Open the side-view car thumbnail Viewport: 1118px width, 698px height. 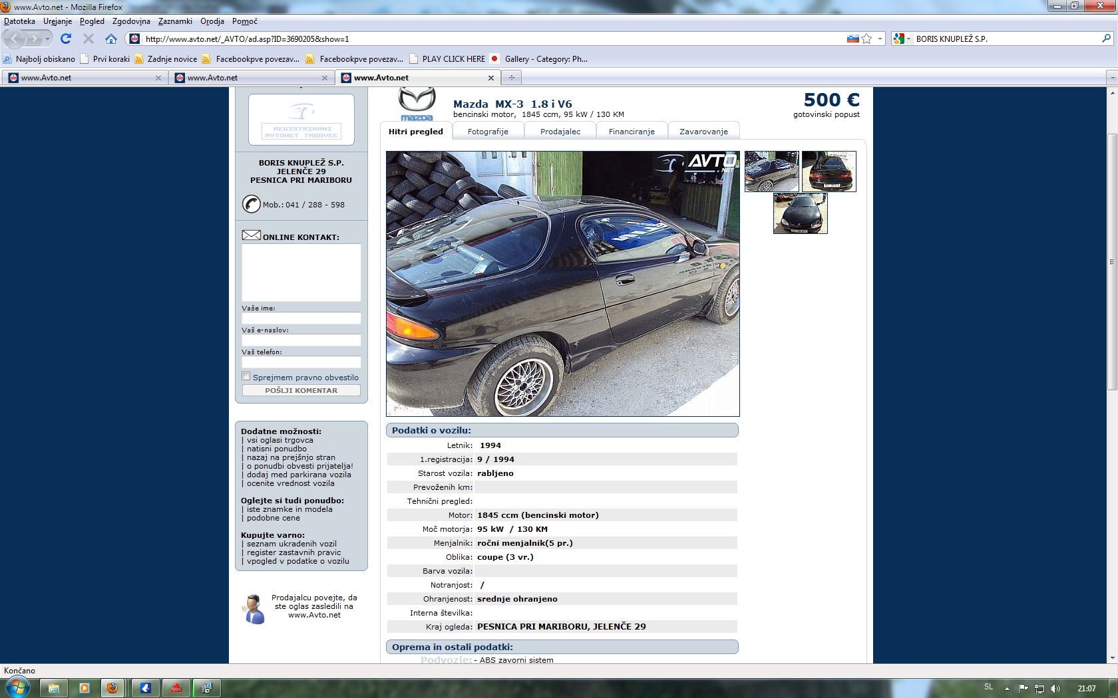[x=772, y=172]
